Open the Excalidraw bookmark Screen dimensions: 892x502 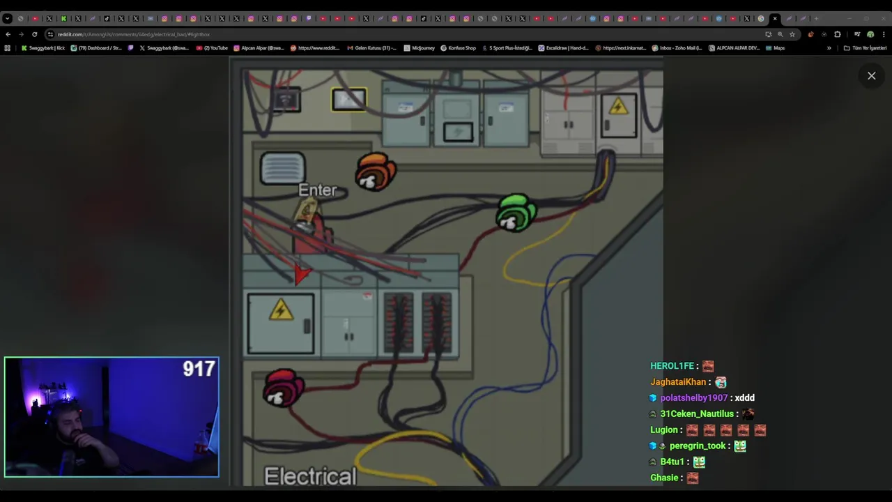click(563, 48)
